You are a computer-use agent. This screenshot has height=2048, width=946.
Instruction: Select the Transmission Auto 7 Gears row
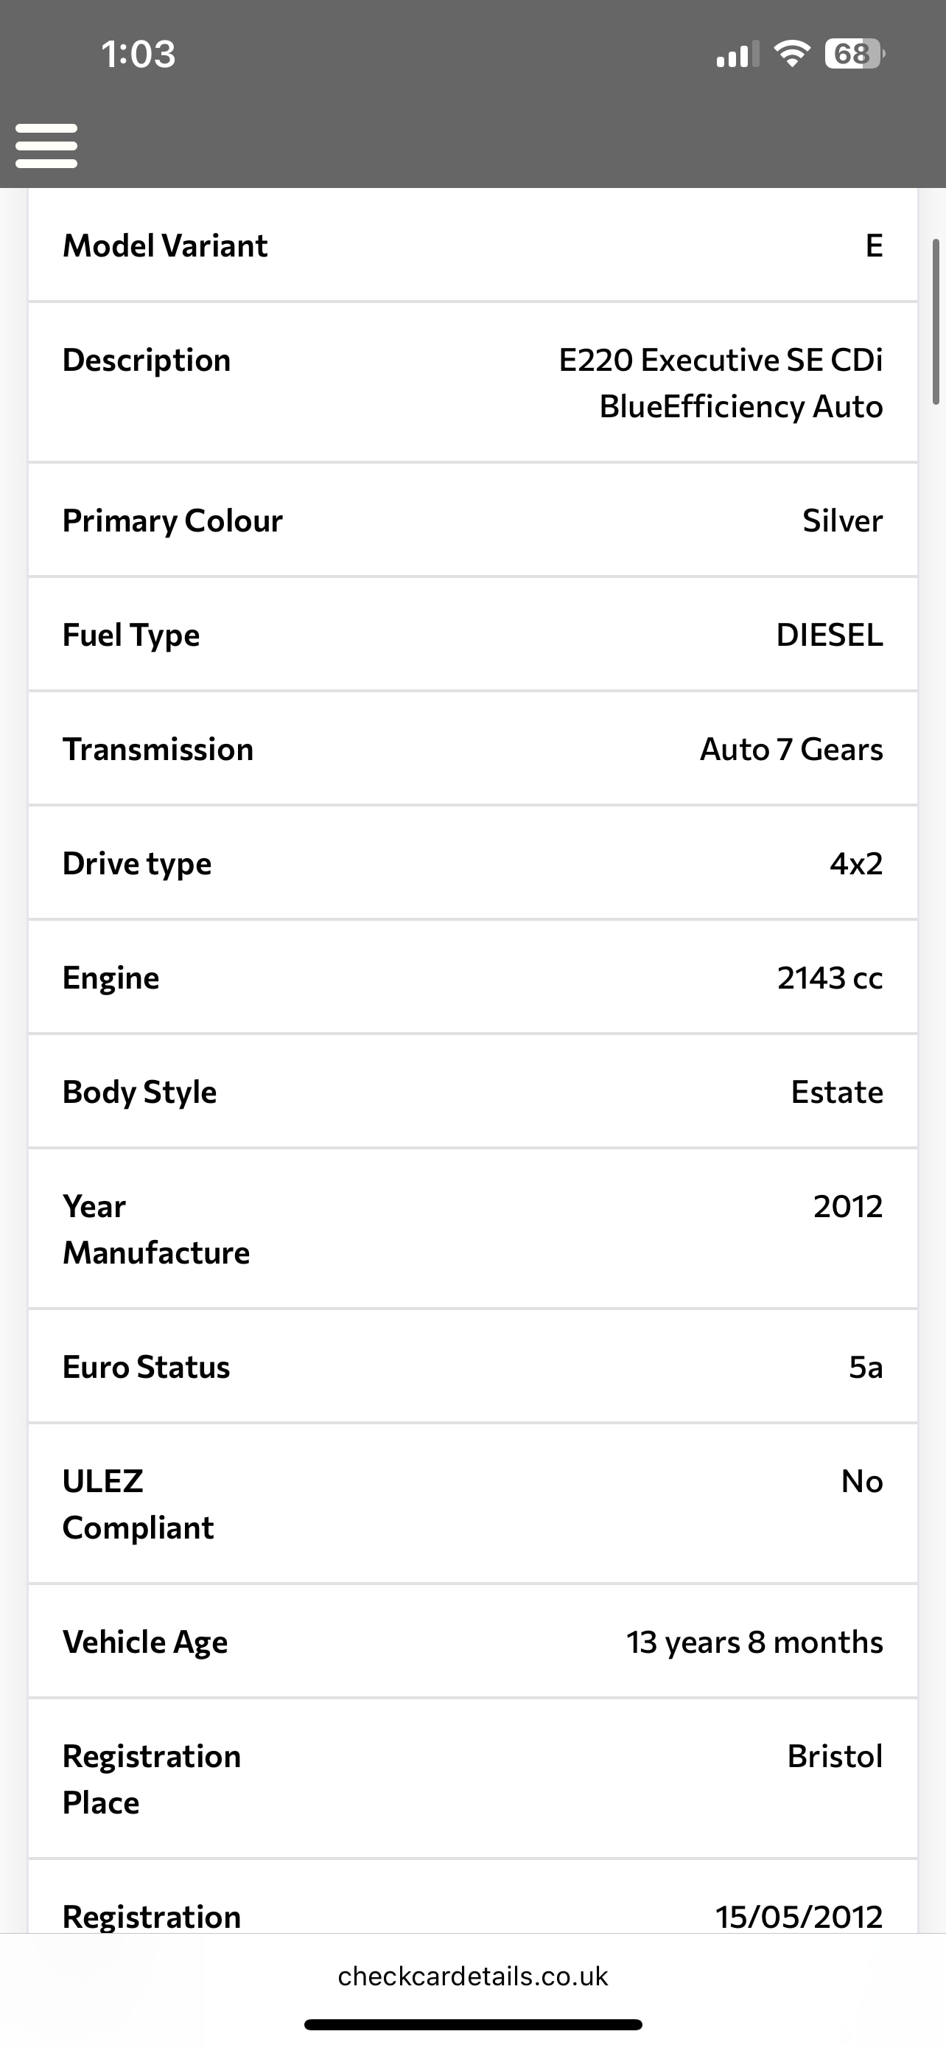472,749
